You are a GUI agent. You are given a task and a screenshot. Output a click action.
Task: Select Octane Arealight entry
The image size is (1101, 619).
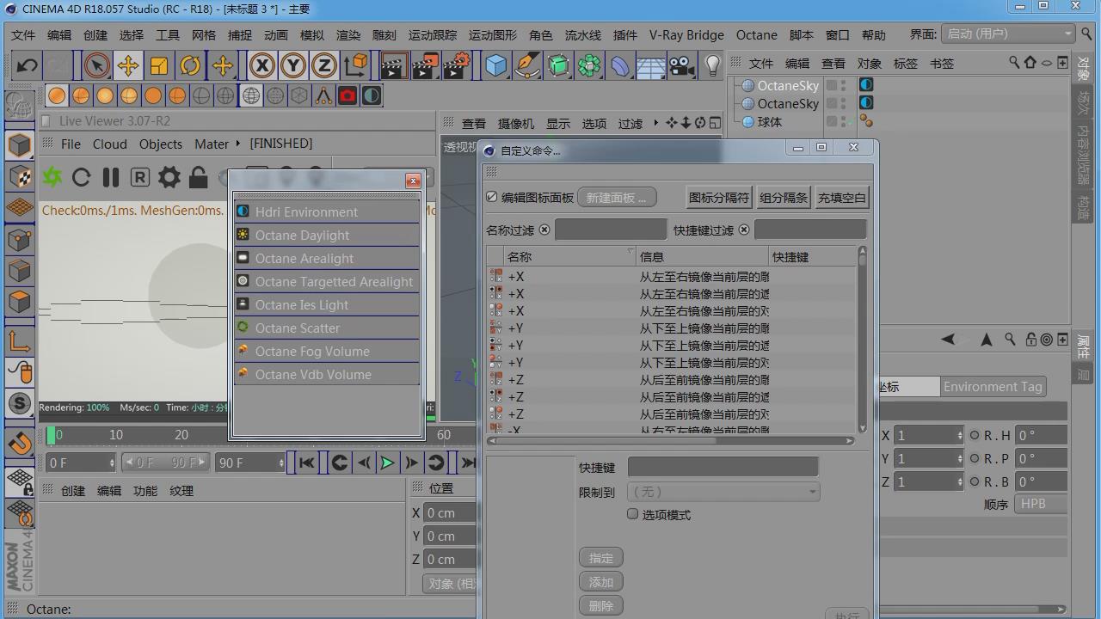[327, 258]
